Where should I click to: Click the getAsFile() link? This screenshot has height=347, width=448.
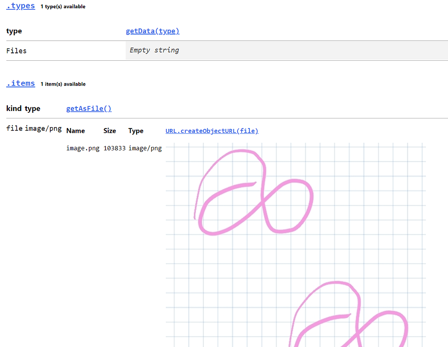(x=89, y=108)
